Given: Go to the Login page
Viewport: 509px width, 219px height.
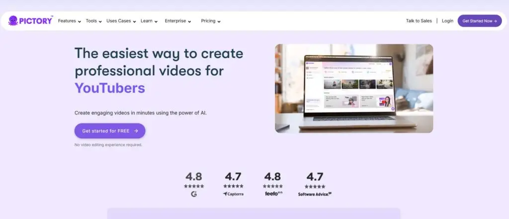Looking at the screenshot, I should 447,21.
